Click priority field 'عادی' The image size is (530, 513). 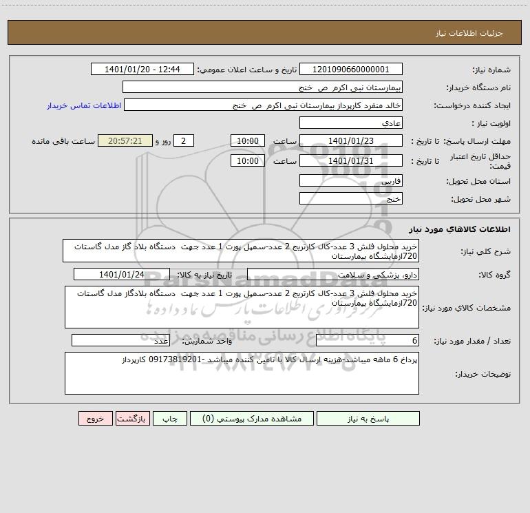click(351, 123)
